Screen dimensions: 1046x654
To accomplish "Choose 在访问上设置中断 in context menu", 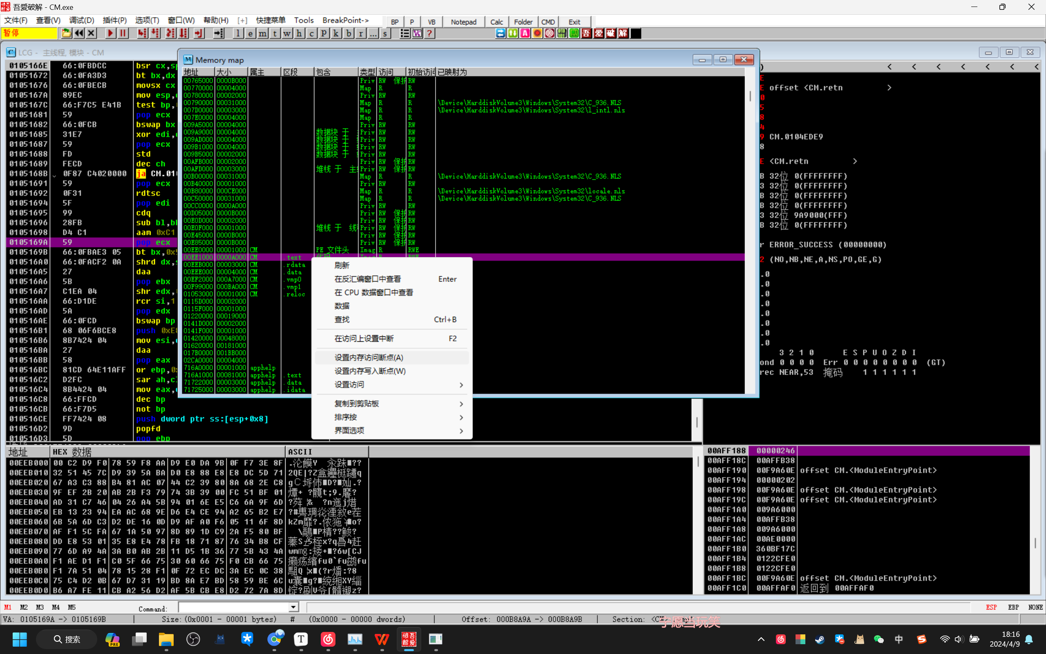I will (391, 338).
